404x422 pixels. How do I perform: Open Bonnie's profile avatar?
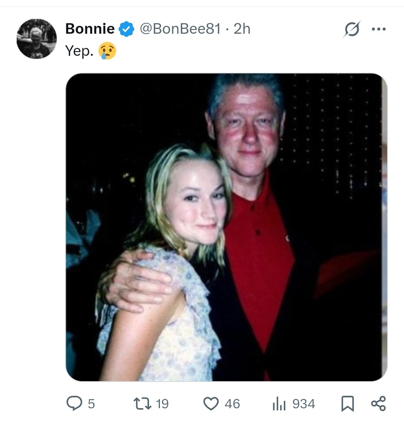[x=37, y=39]
